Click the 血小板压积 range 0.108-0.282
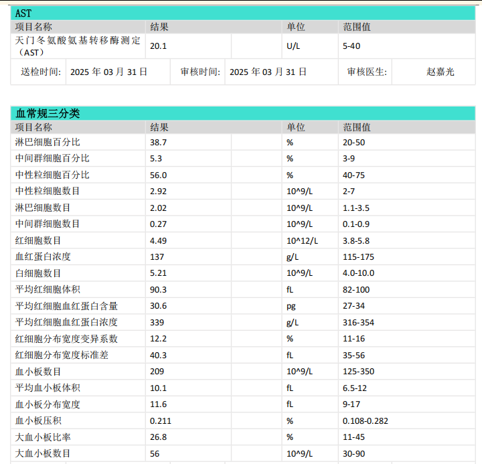 366,420
